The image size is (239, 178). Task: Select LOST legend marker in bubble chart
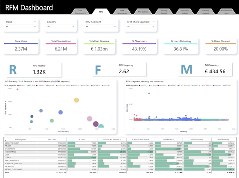click(x=57, y=85)
